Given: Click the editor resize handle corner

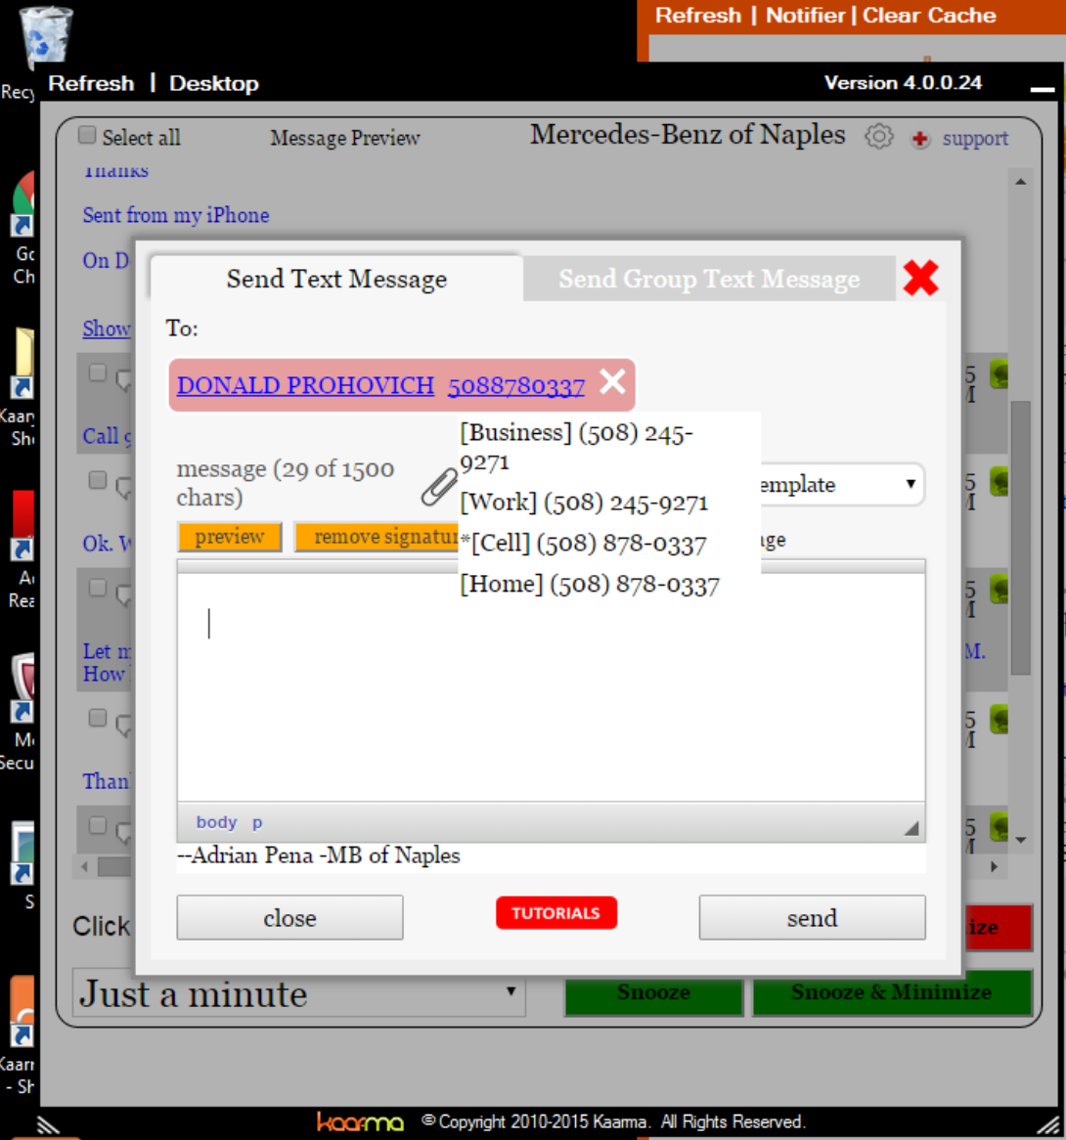Looking at the screenshot, I should pos(911,827).
